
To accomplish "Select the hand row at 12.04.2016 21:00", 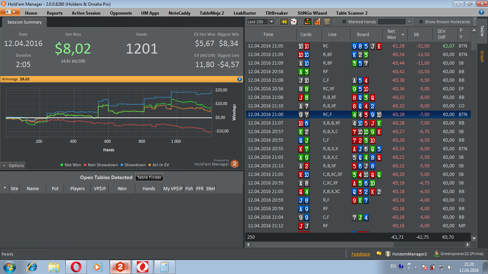I will click(x=358, y=115).
